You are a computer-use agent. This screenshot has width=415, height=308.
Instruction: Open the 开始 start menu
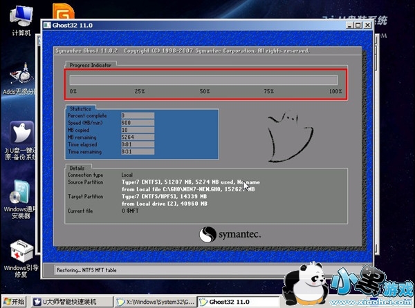click(14, 301)
